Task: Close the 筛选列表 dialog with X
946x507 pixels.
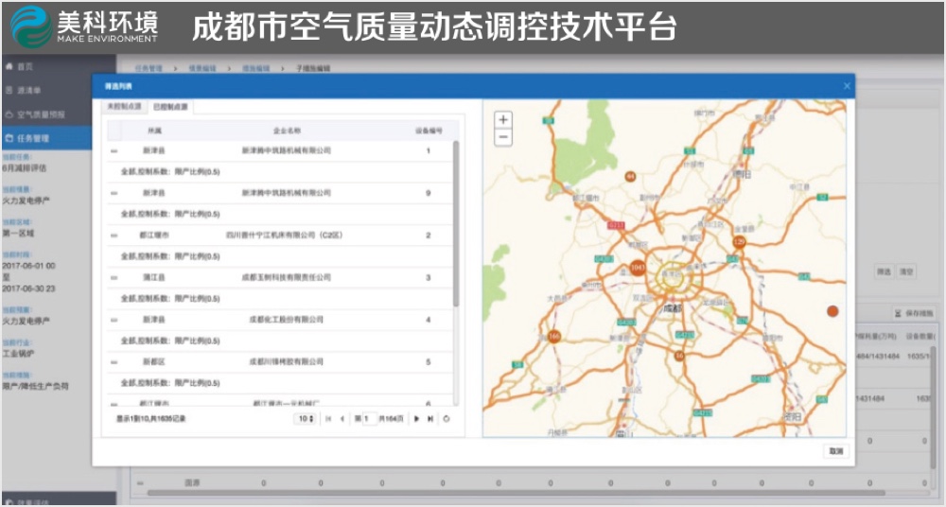Action: [847, 86]
